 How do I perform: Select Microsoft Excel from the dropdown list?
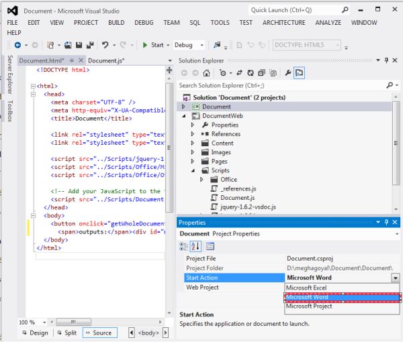coord(306,288)
